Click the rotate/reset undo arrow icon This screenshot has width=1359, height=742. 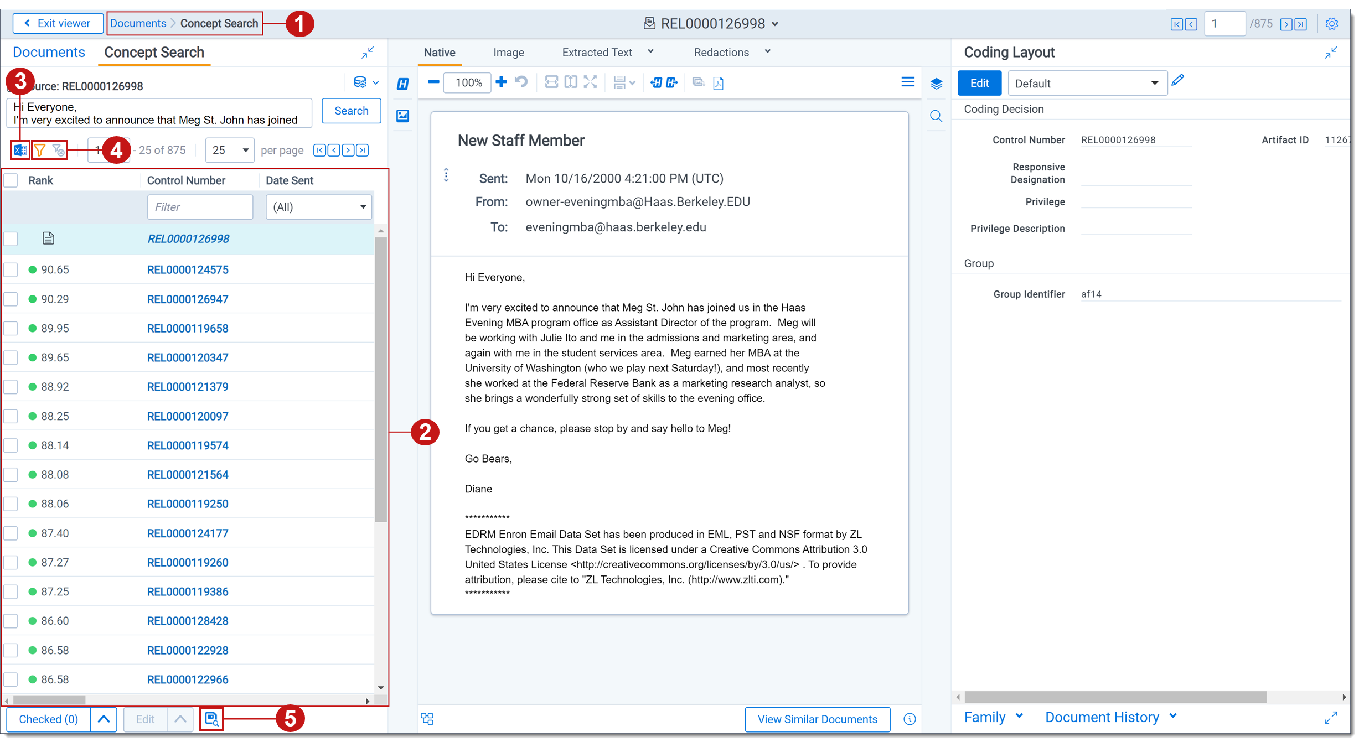pos(521,82)
